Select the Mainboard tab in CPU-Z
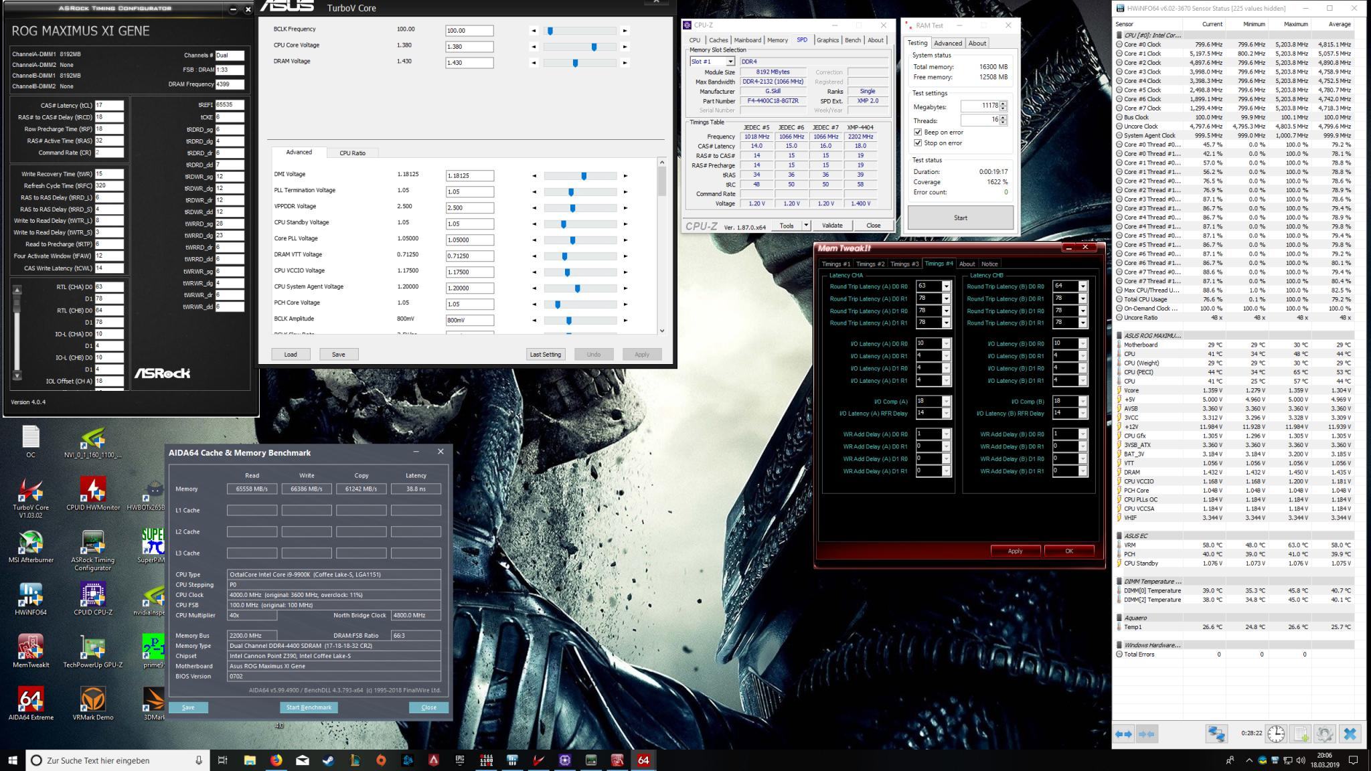The height and width of the screenshot is (771, 1371). coord(747,40)
